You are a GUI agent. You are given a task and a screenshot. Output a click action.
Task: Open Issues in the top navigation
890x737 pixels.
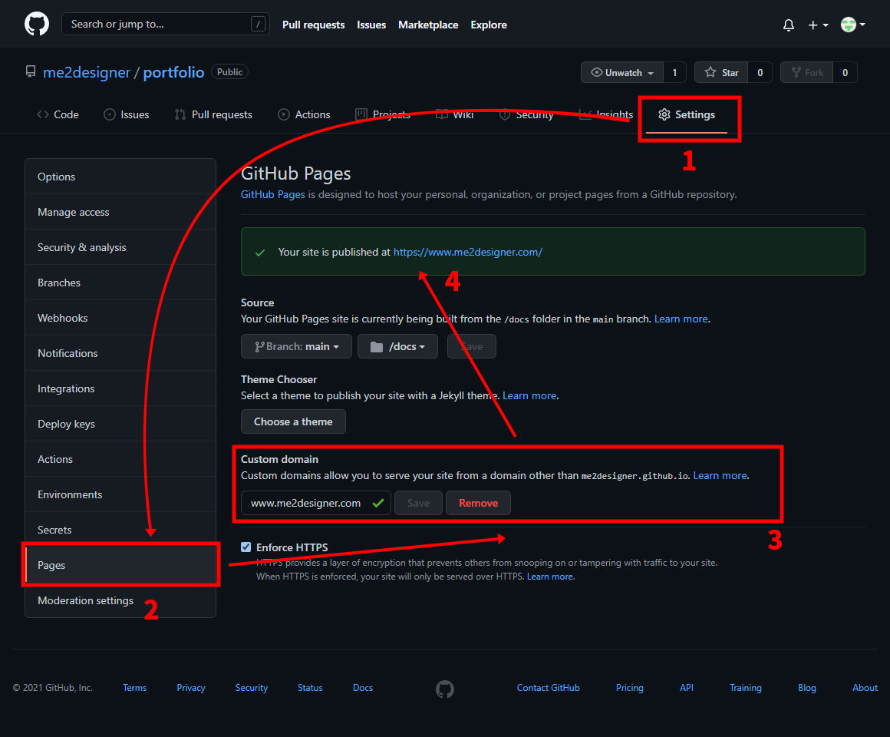(x=371, y=25)
